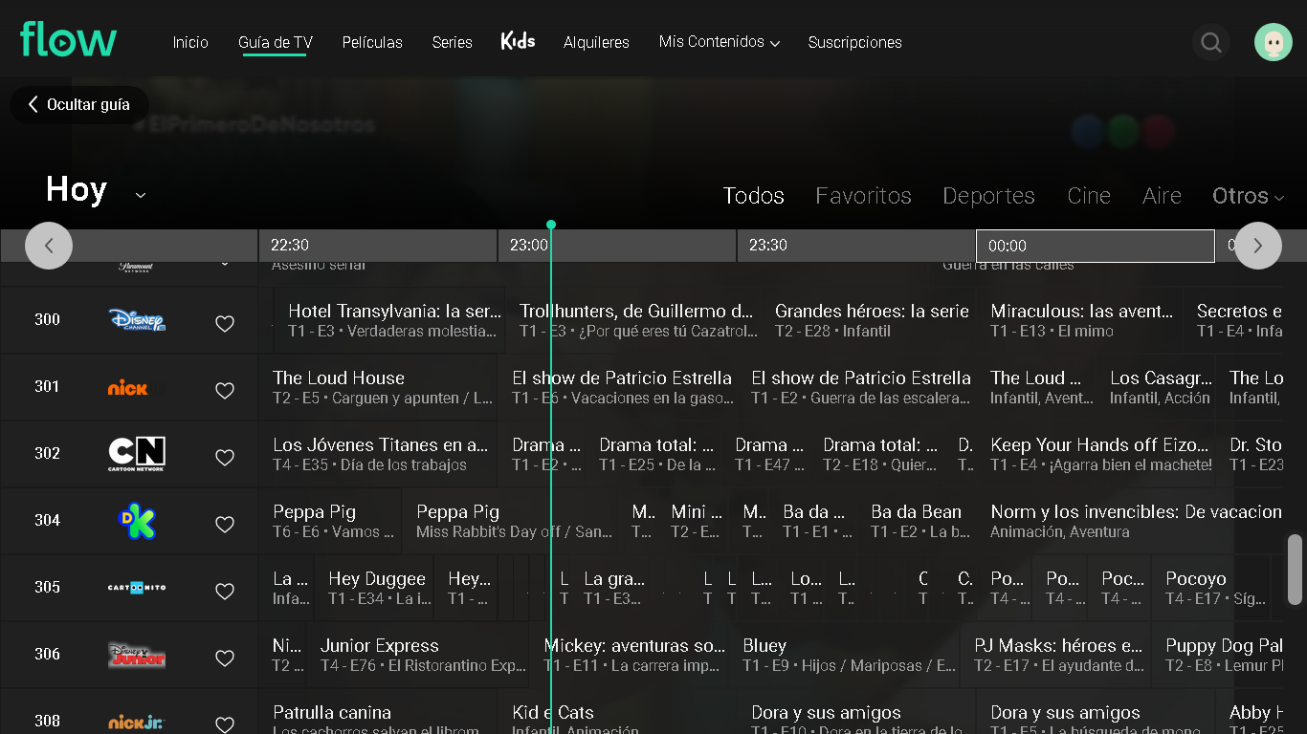Viewport: 1307px width, 734px height.
Task: Select the Discovery Kids channel logo
Action: tap(136, 521)
